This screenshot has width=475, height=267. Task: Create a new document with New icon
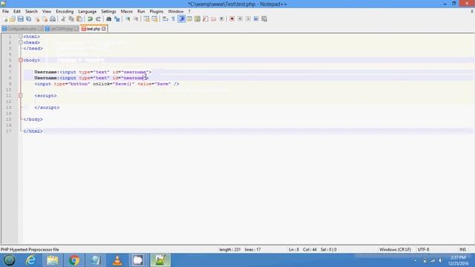[5, 19]
